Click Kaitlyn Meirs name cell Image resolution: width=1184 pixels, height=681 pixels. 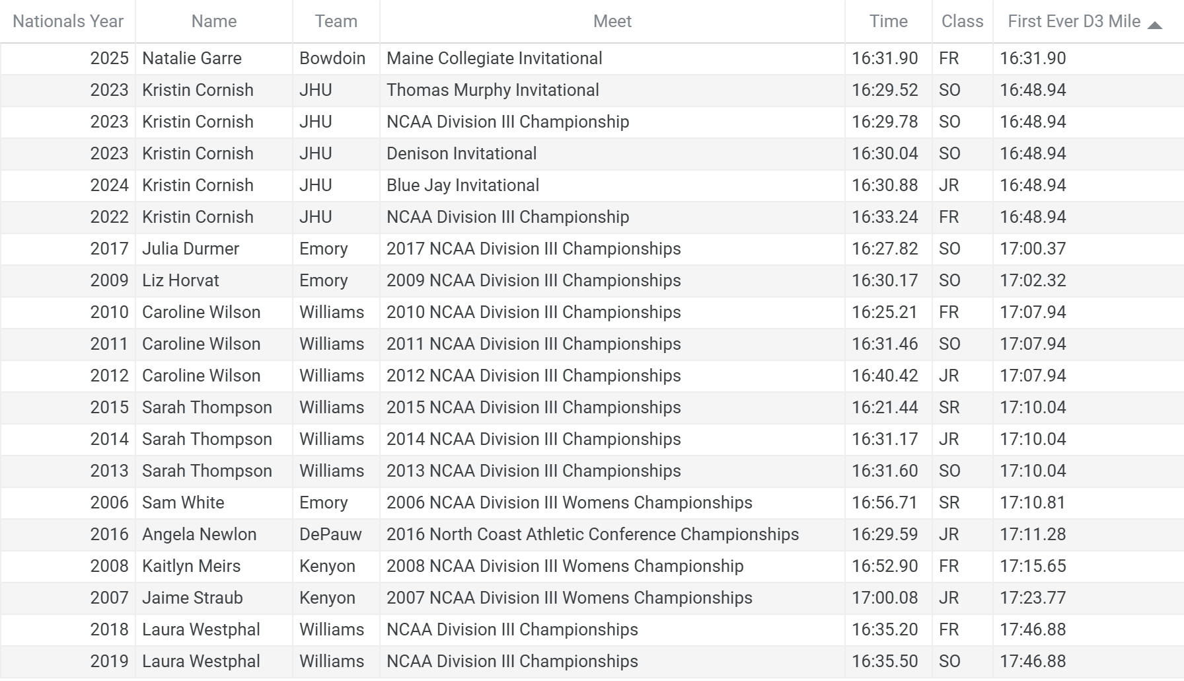tap(191, 566)
